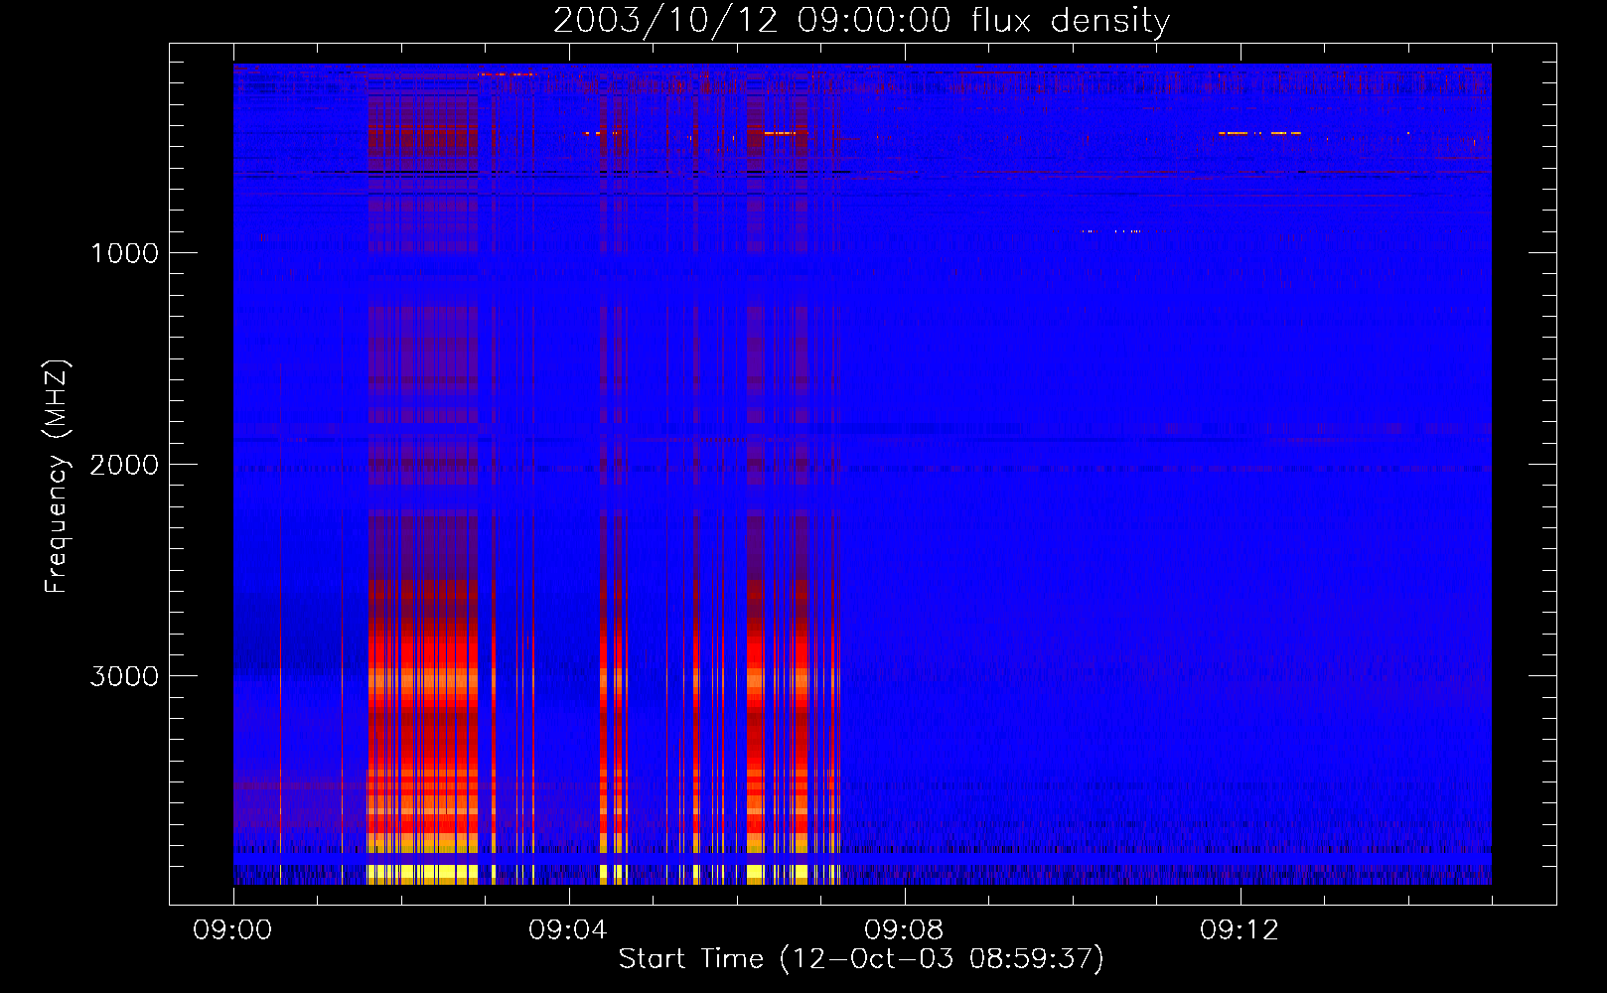Click the 09:08 time tick label
The image size is (1607, 993).
tap(904, 930)
